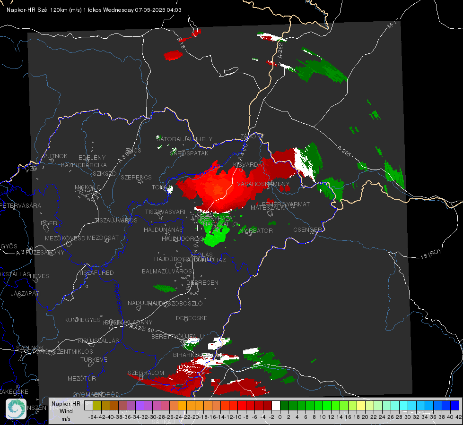Click the olive swatch above -64
This screenshot has height=425, width=463.
tap(97, 406)
